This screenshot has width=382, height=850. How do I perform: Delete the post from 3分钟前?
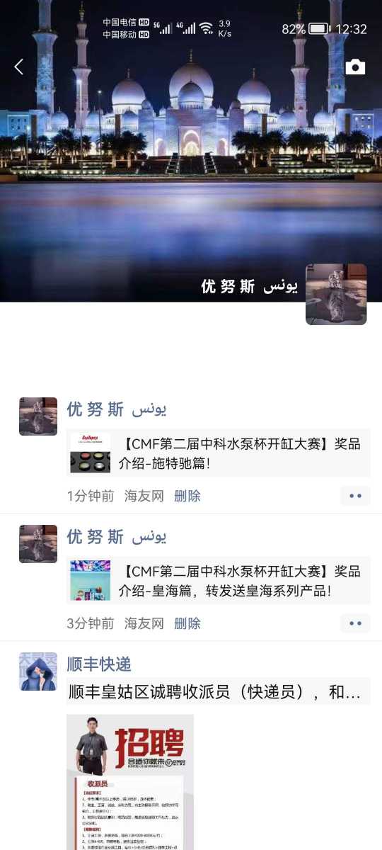tap(187, 623)
